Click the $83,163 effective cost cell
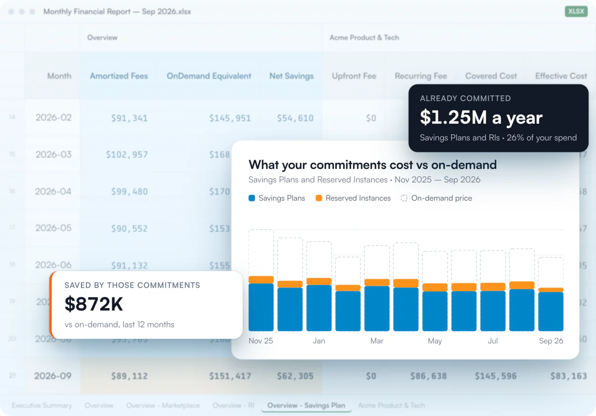The height and width of the screenshot is (416, 596). pos(568,376)
